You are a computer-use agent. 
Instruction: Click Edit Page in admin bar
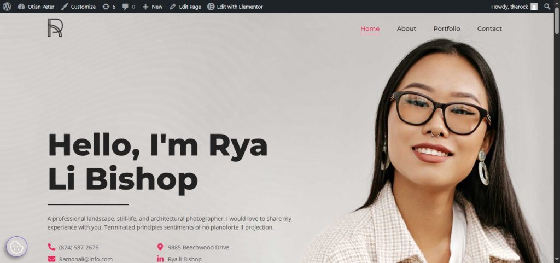pyautogui.click(x=185, y=7)
